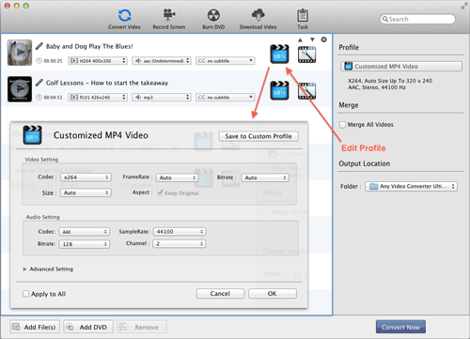This screenshot has height=339, width=470.
Task: Click Save to Custom Profile button
Action: pos(258,136)
